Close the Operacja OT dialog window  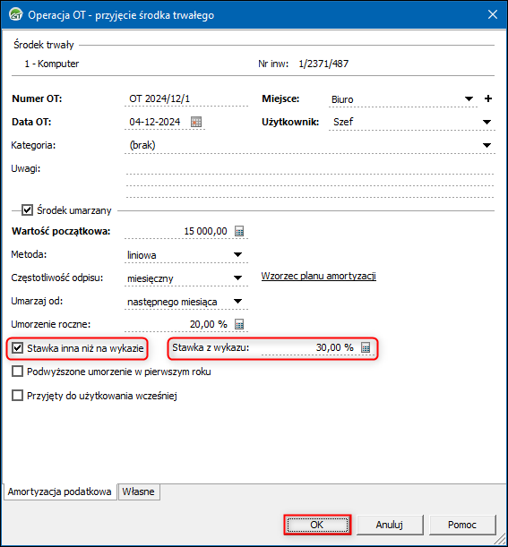point(493,14)
